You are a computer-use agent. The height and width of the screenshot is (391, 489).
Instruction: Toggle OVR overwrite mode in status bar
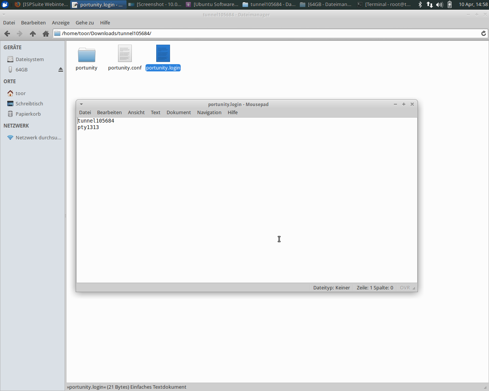[405, 288]
